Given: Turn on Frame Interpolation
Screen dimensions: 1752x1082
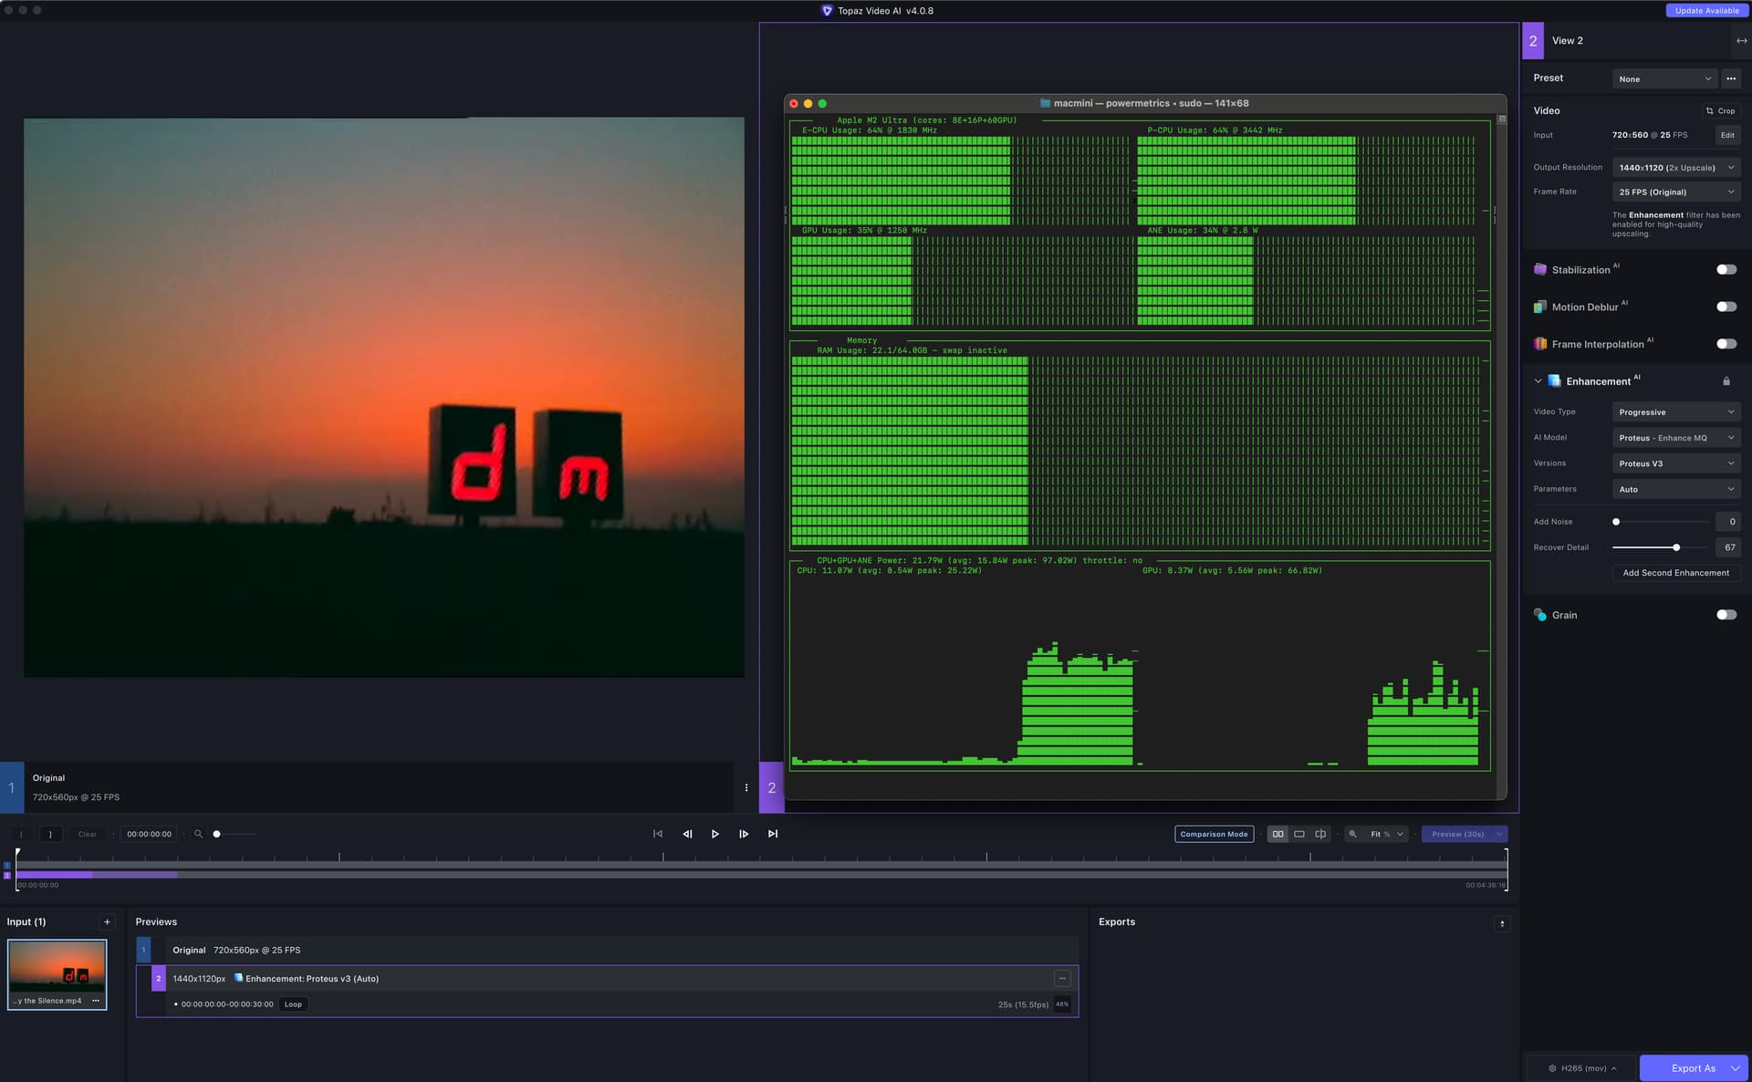Looking at the screenshot, I should click(1726, 344).
